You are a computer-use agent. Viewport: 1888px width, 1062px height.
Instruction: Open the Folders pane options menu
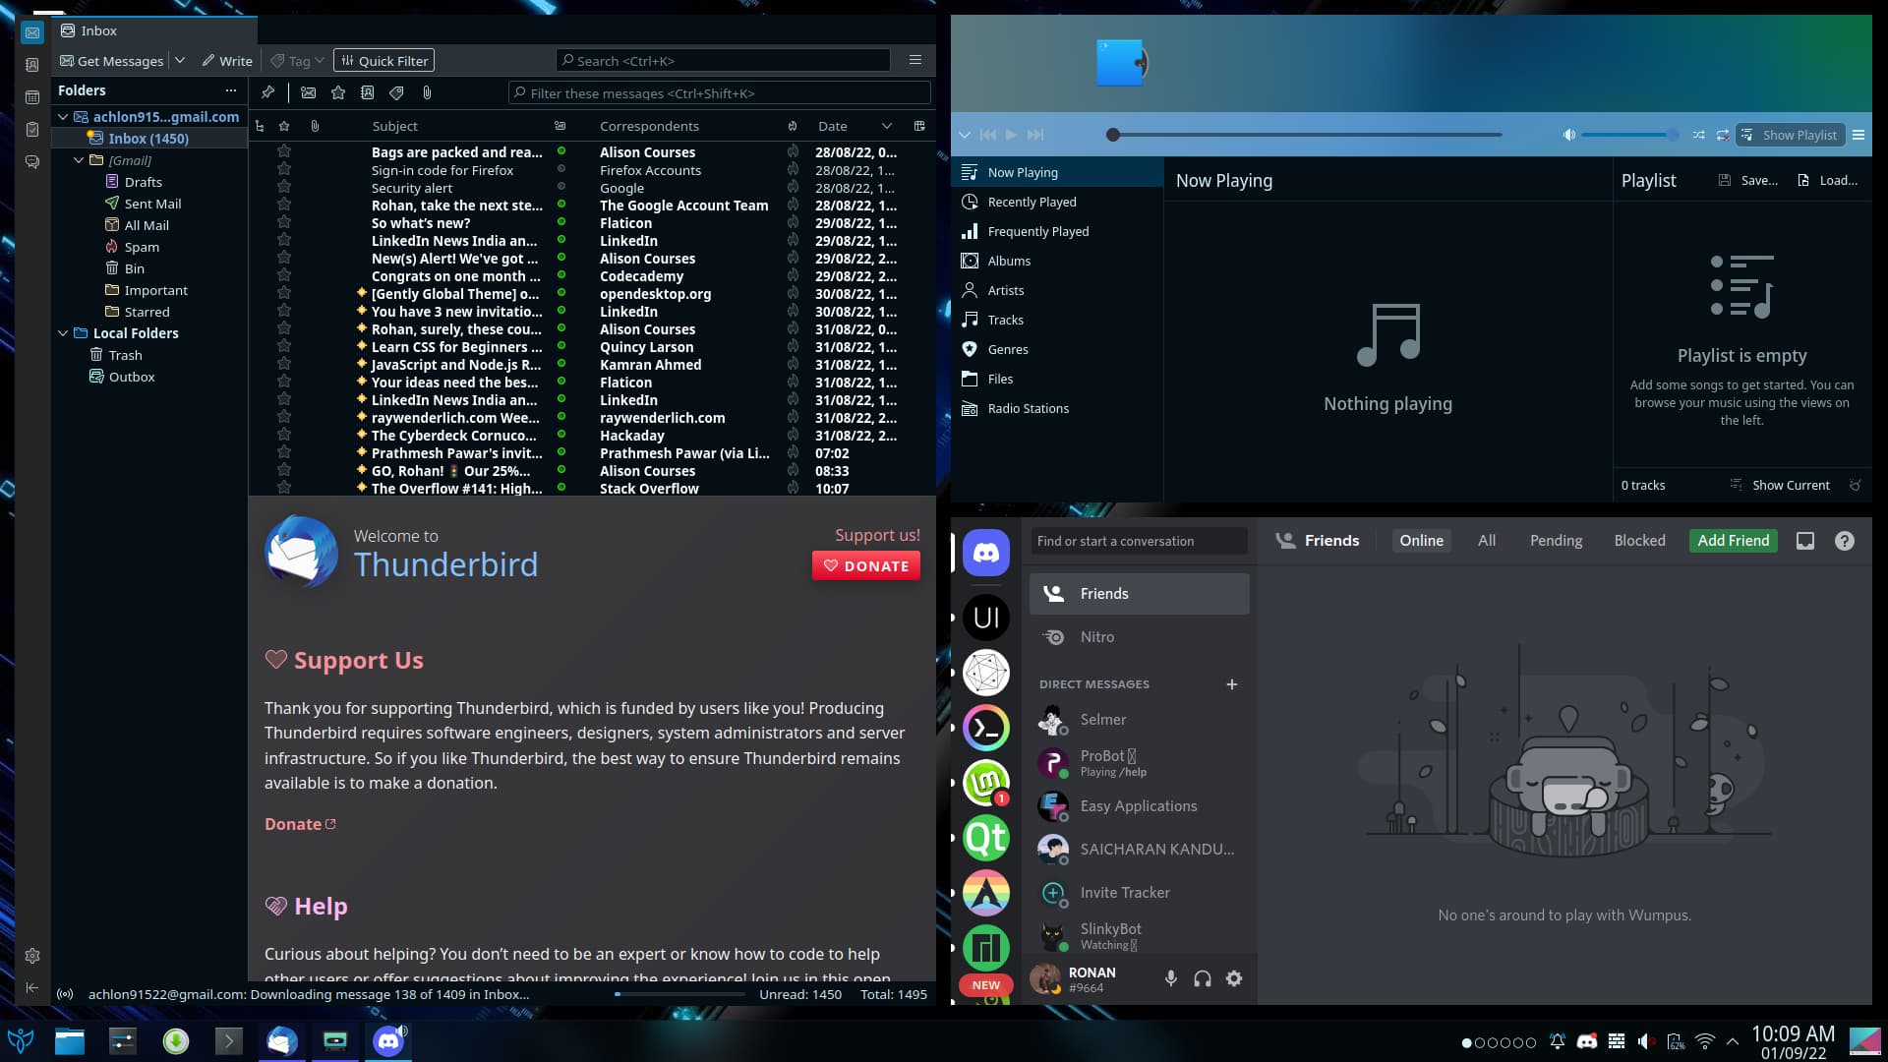coord(231,90)
